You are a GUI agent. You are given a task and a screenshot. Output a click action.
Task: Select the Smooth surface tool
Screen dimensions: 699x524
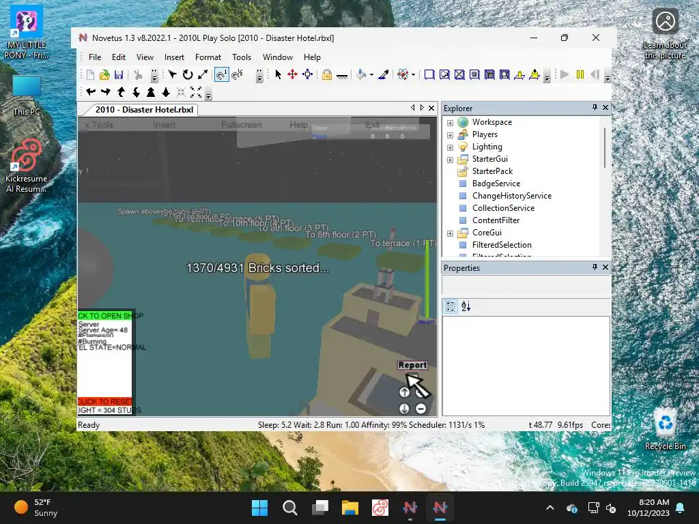point(429,74)
